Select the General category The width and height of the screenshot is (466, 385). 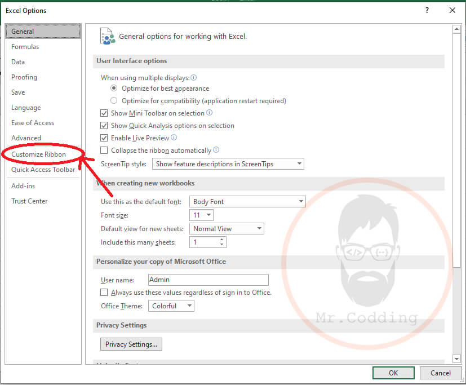coord(43,31)
